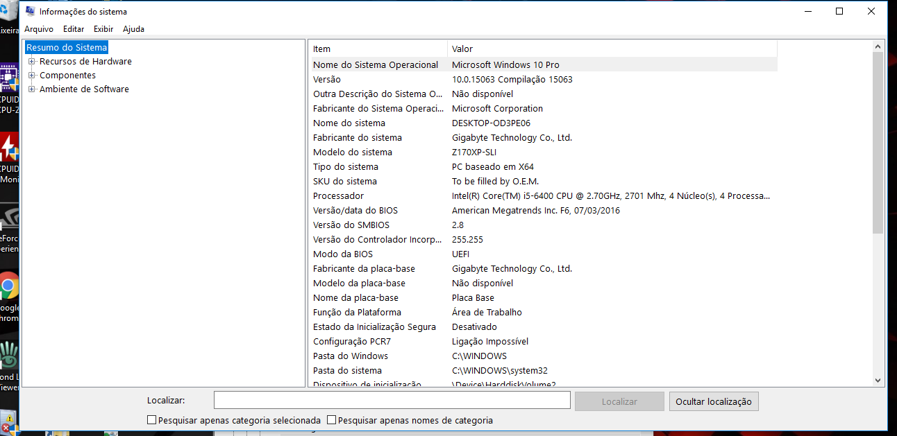This screenshot has width=897, height=436.
Task: Click the value 'Desativado'
Action: [x=474, y=326]
